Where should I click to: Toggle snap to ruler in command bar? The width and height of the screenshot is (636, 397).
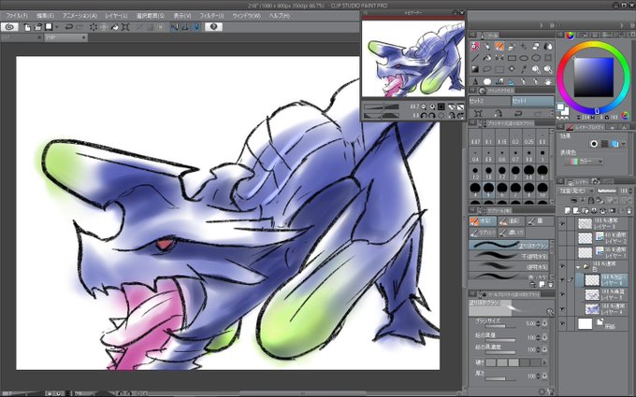point(174,27)
